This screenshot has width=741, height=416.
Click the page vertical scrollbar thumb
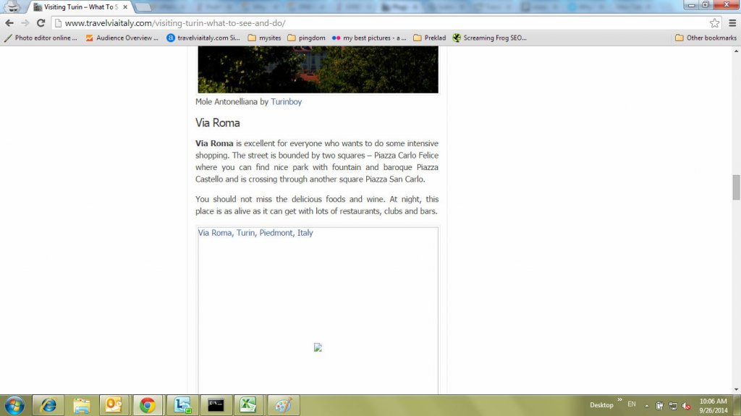pos(736,187)
